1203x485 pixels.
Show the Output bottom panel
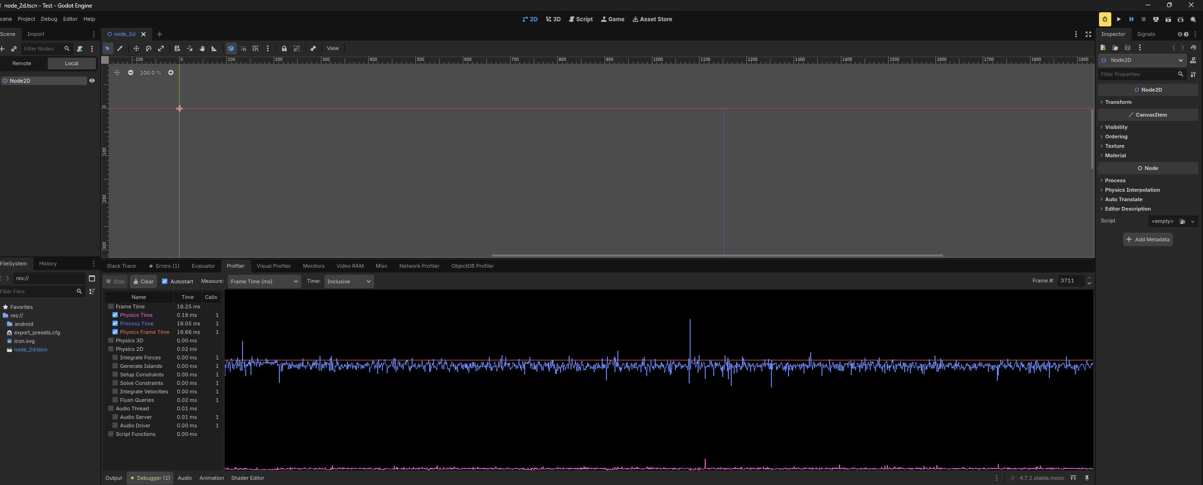[x=113, y=478]
